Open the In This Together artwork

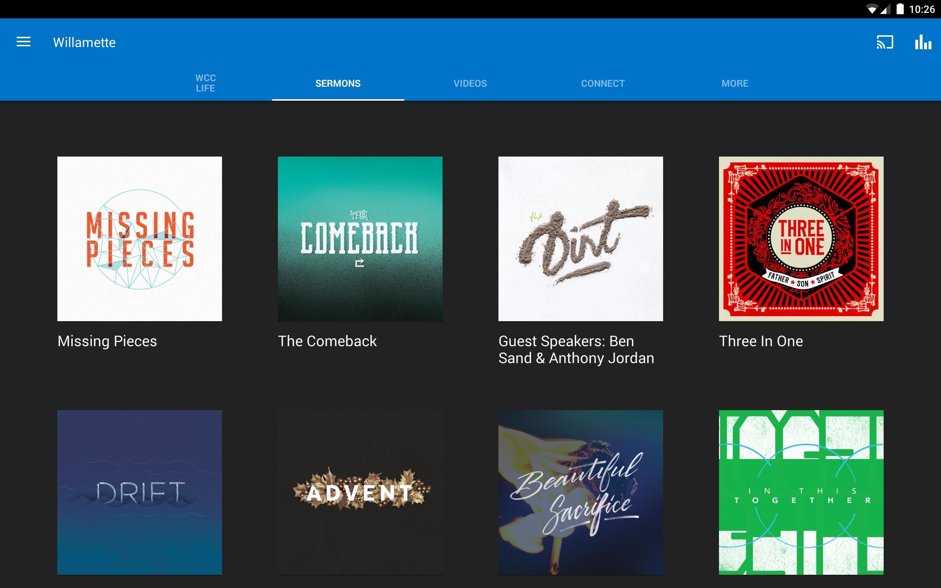[x=801, y=492]
